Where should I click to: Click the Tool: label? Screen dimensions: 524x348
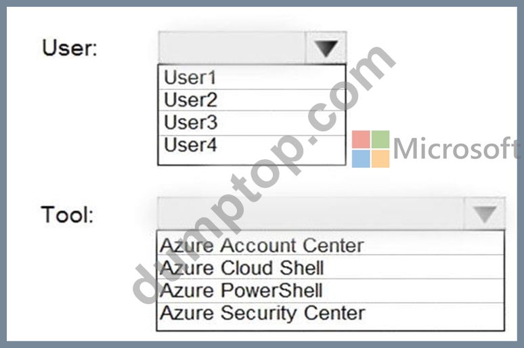[67, 214]
